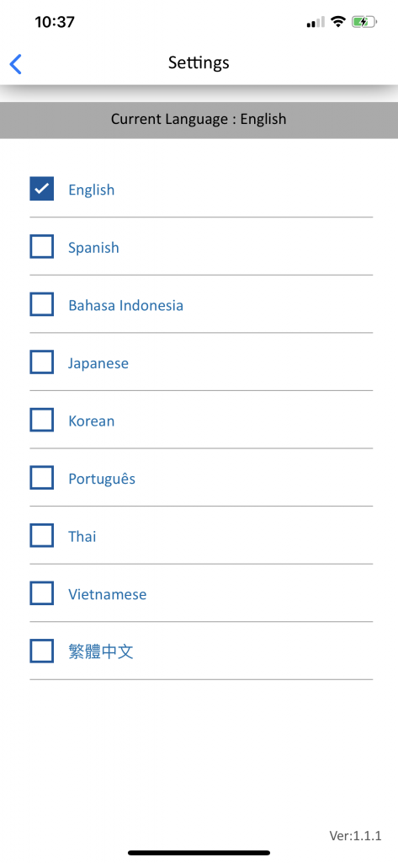Enable the Bahasa Indonesia checkbox
The image size is (398, 863).
[42, 304]
